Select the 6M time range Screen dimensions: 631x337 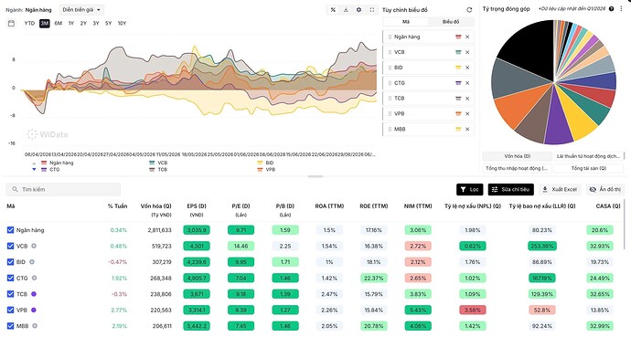(x=59, y=24)
